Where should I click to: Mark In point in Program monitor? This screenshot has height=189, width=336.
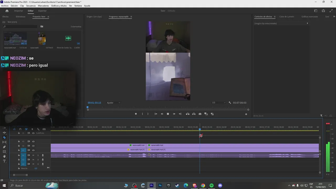coord(142,114)
